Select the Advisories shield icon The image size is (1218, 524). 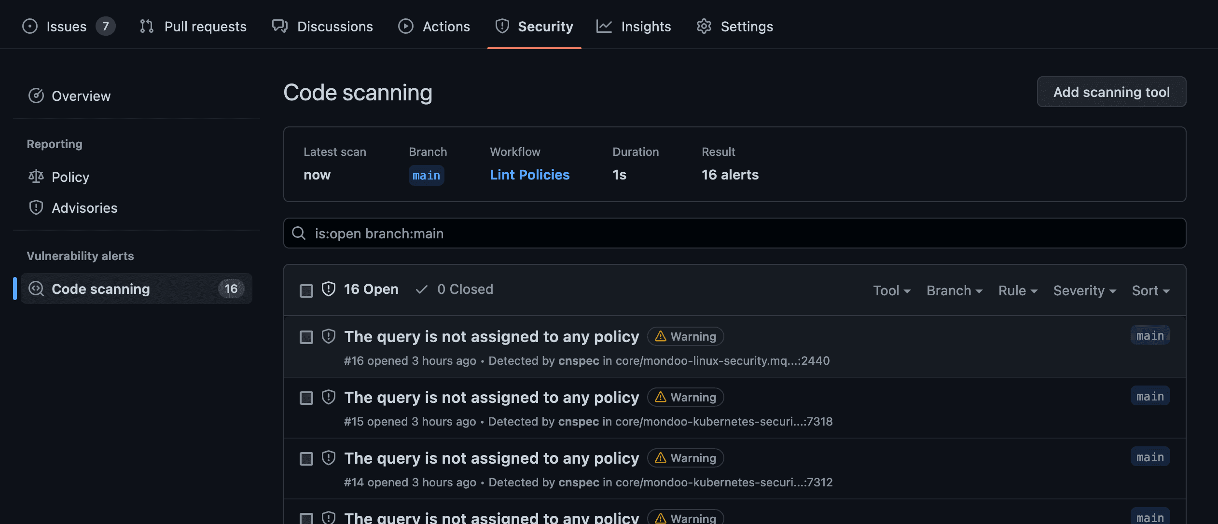pyautogui.click(x=36, y=207)
